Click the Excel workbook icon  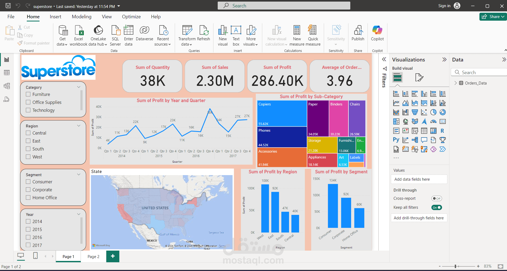tap(79, 30)
